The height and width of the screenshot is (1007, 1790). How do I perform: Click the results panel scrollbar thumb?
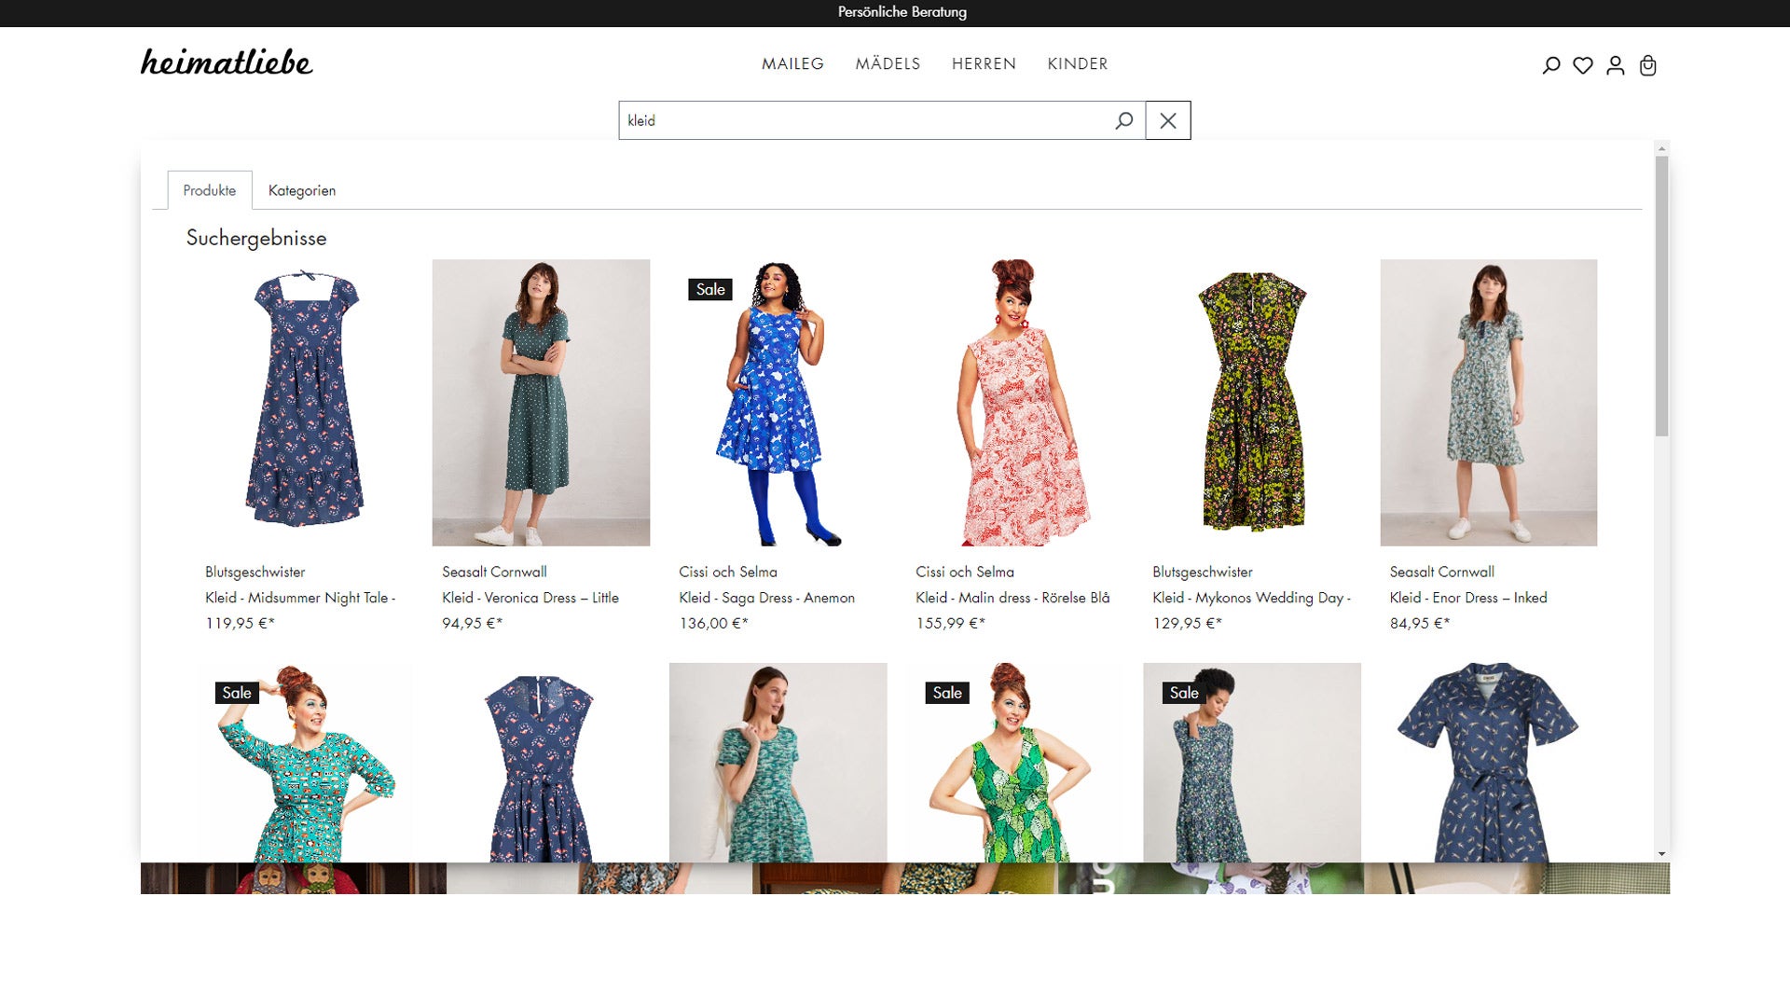1661,296
